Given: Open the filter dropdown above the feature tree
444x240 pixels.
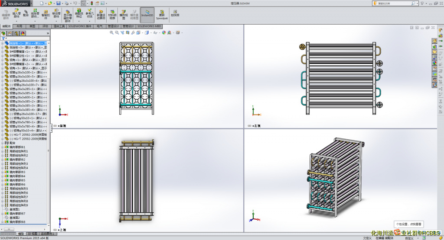Looking at the screenshot, I should [x=4, y=38].
